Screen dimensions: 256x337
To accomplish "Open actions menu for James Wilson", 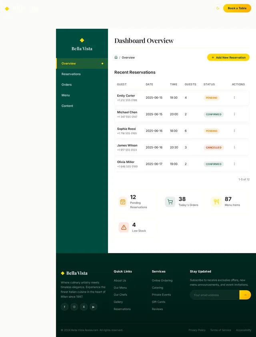I will 234,147.
